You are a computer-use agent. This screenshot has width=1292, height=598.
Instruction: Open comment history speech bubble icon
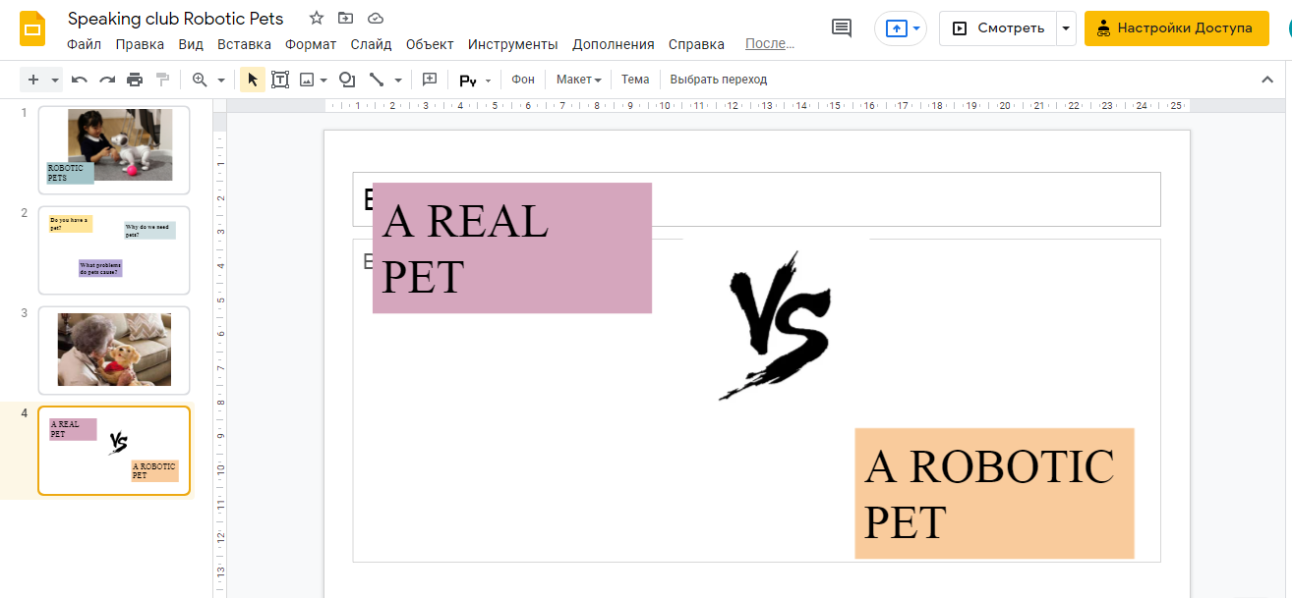842,28
